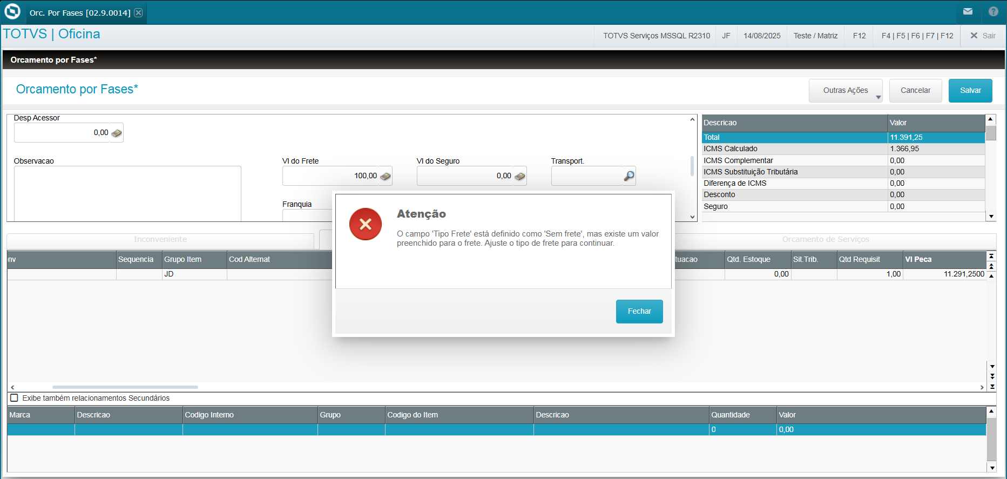Click the Grupo Item column header
Viewport: 1007px width, 479px height.
click(x=194, y=260)
